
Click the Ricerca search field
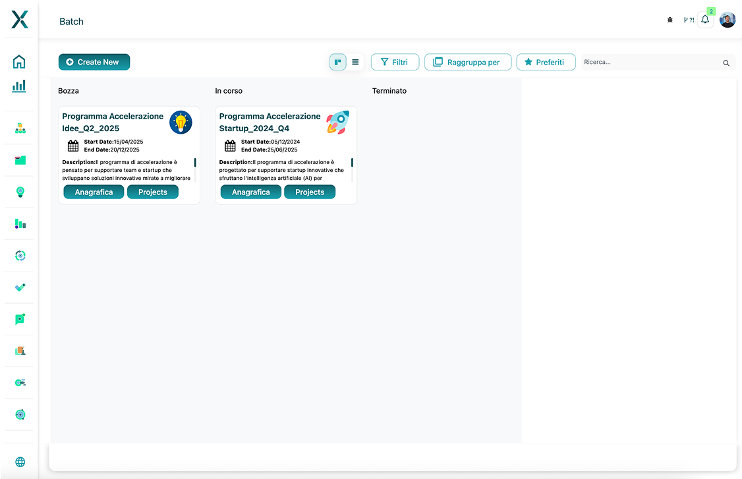(x=650, y=62)
